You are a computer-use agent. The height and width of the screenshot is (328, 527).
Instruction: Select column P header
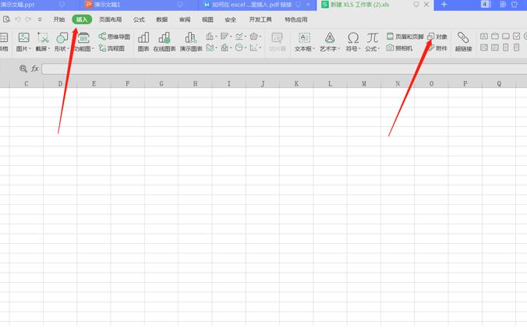click(465, 84)
